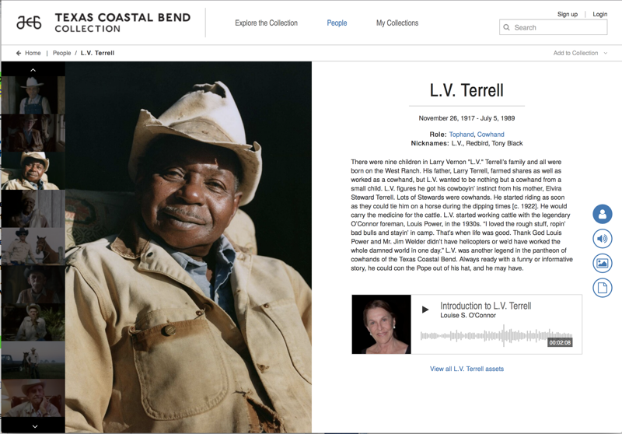Open the Tophand role link
Screen dimensions: 622x434
tap(461, 135)
